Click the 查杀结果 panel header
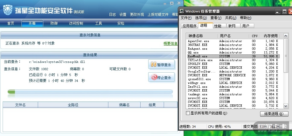Image resolution: width=292 pixels, height=136 pixels. (x=90, y=55)
